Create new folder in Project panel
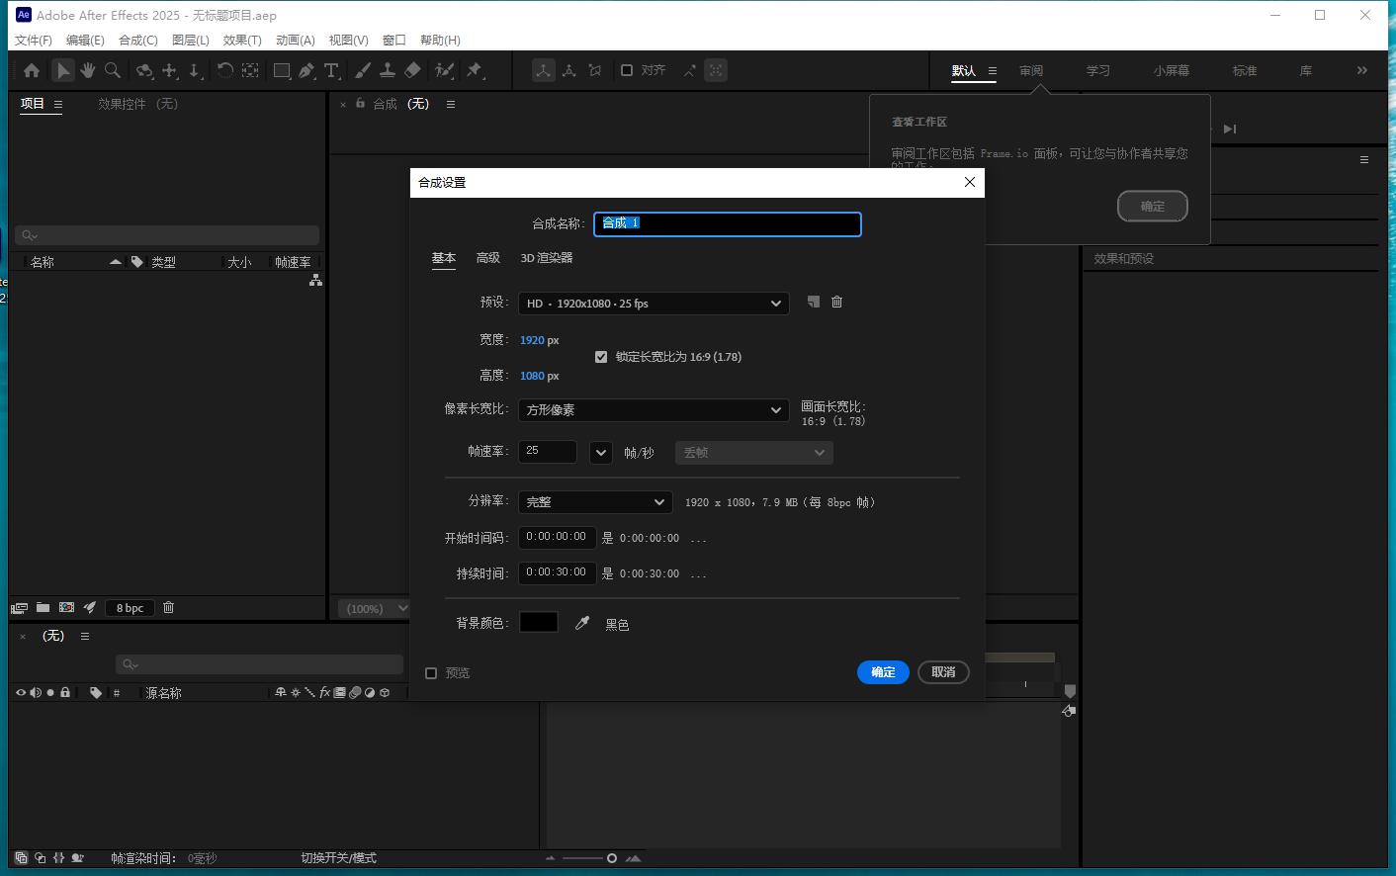 43,607
